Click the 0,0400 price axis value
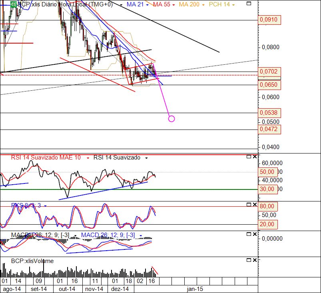The width and height of the screenshot is (321, 293). [x=271, y=147]
